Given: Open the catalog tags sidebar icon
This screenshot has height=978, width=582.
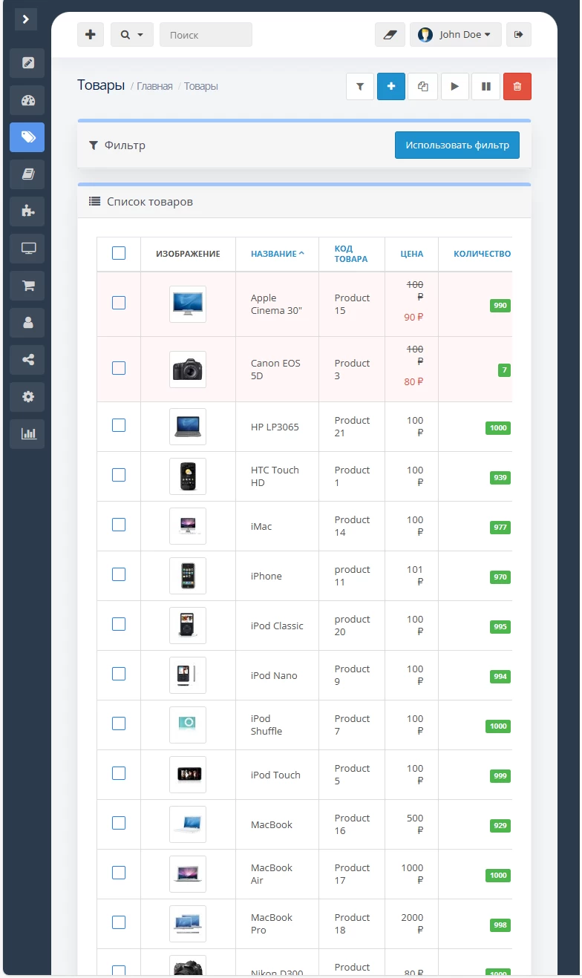Looking at the screenshot, I should pyautogui.click(x=27, y=137).
